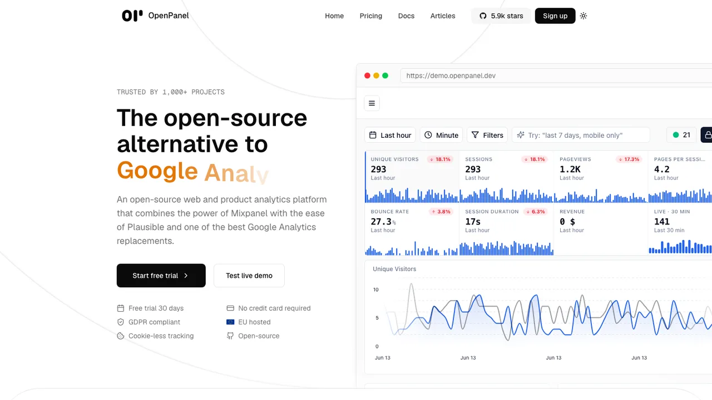Click the GDPR compliant text

tap(155, 322)
